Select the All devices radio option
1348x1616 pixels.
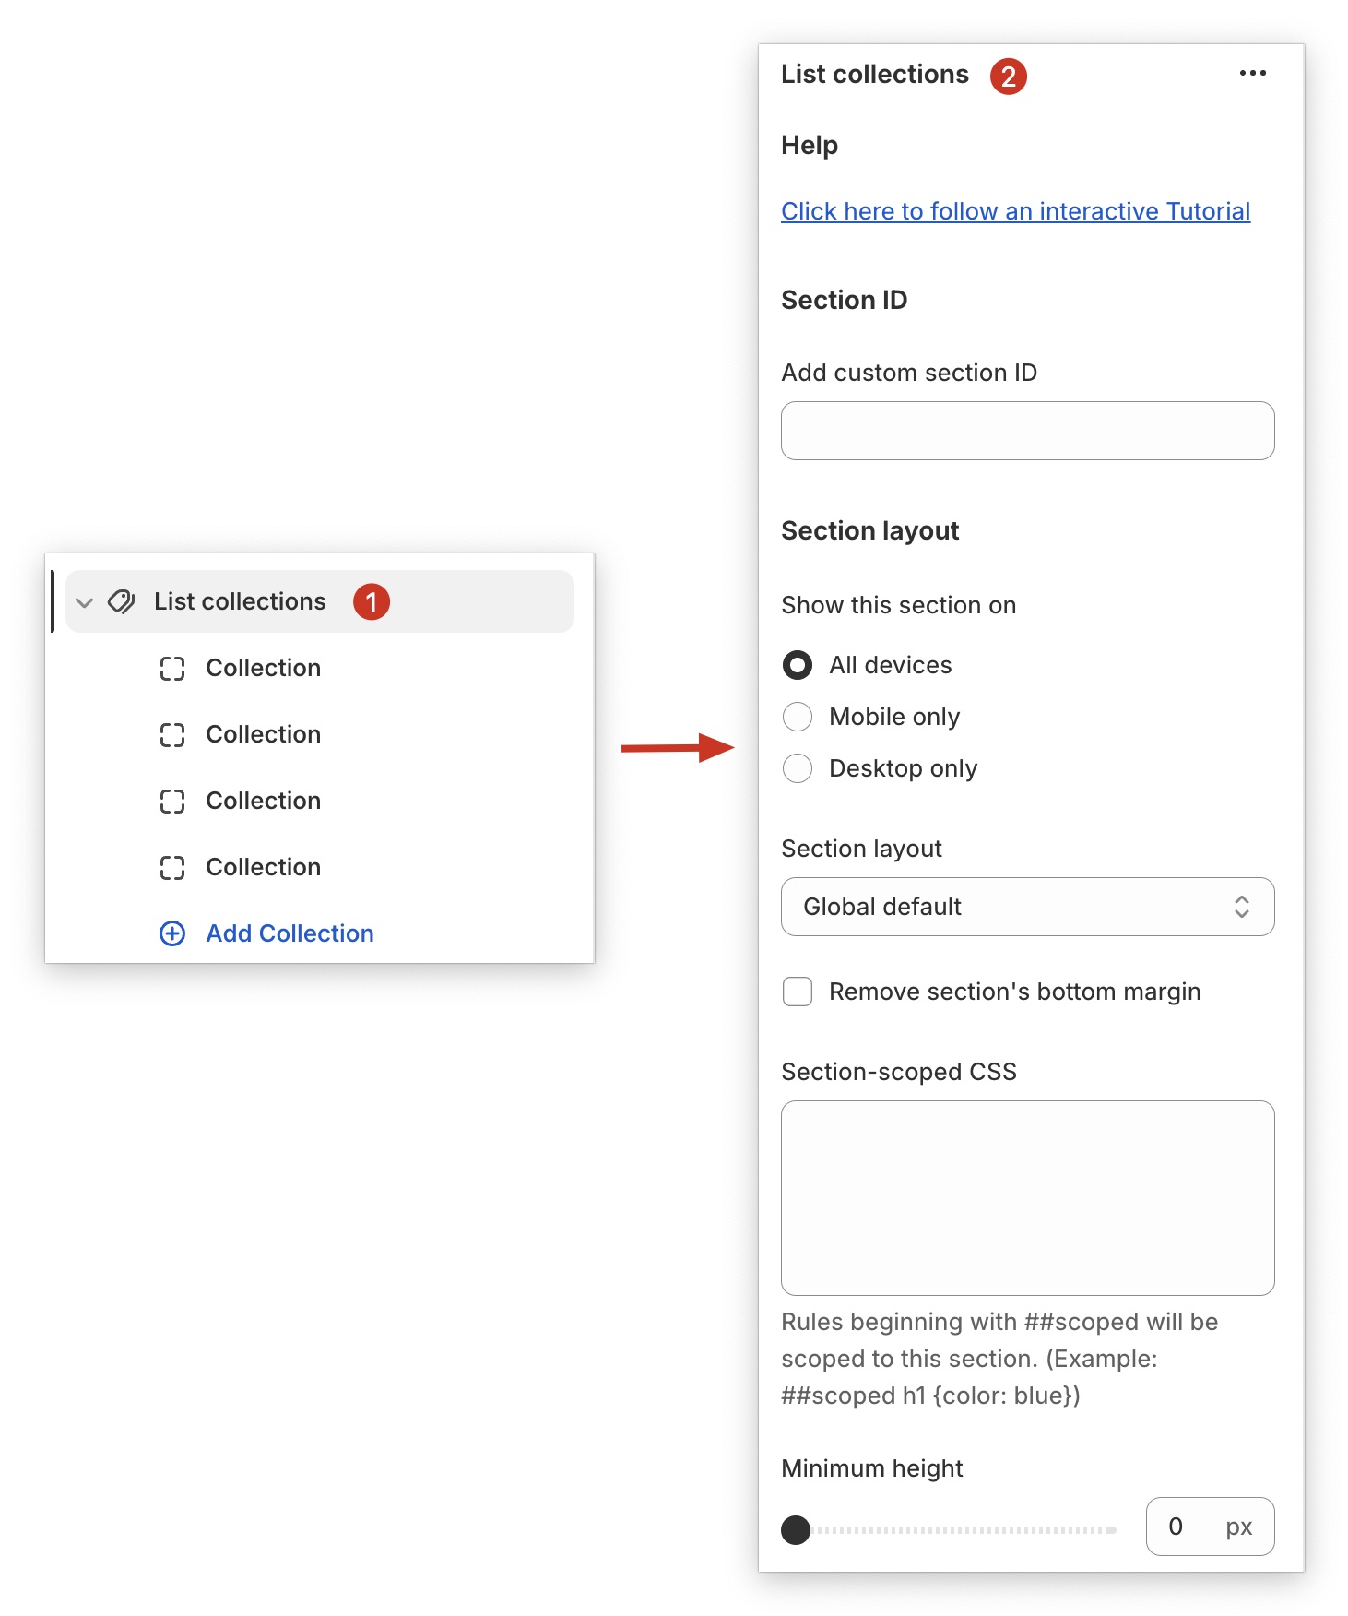click(x=798, y=665)
